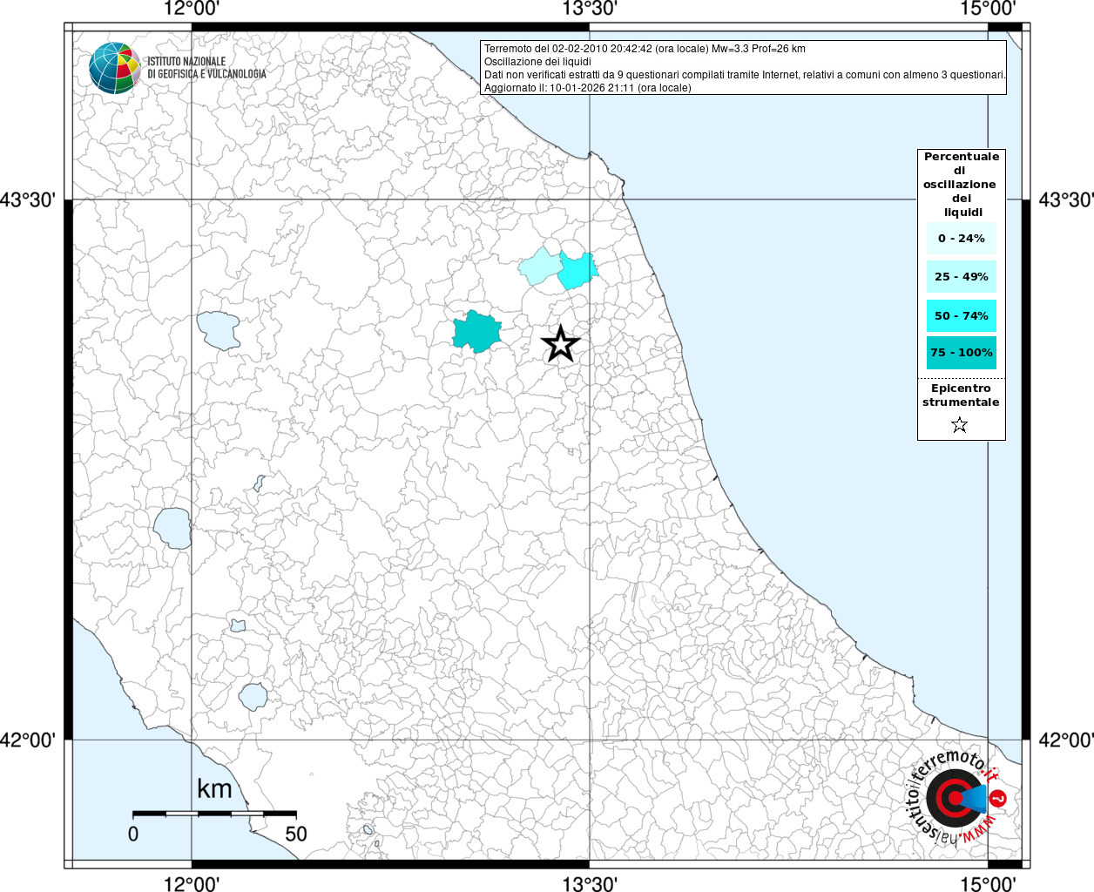Click the 'Terremoto del 02-02-2010' header line
1094x892 pixels.
[645, 49]
